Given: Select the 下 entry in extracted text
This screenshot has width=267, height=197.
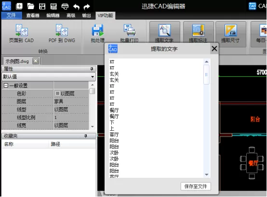Looking at the screenshot, I should [x=112, y=123].
